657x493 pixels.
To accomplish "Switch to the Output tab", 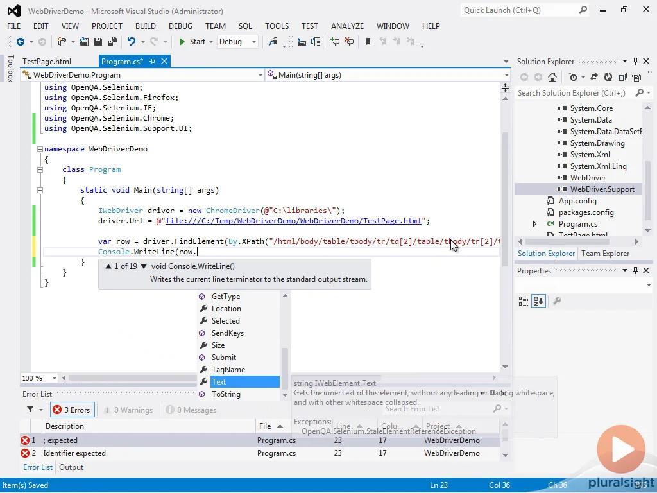I will (71, 467).
